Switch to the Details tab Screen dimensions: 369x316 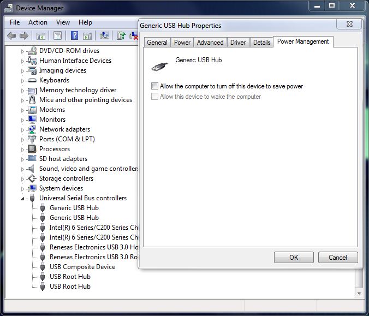[261, 43]
